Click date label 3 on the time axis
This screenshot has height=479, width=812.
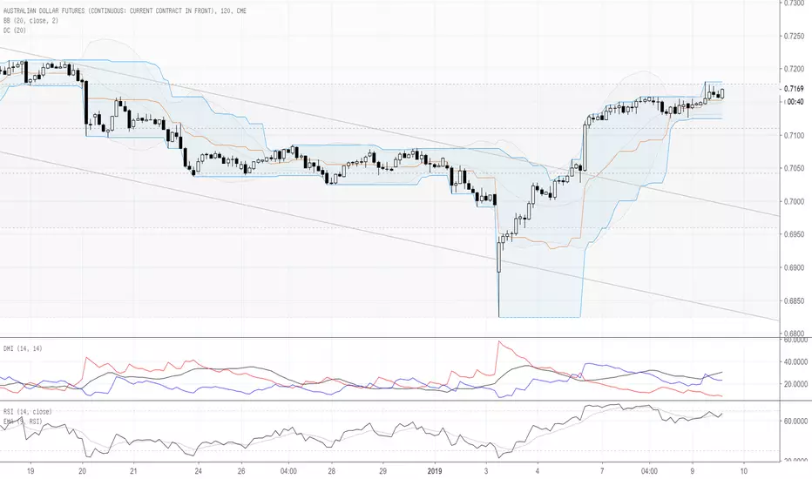tap(486, 471)
